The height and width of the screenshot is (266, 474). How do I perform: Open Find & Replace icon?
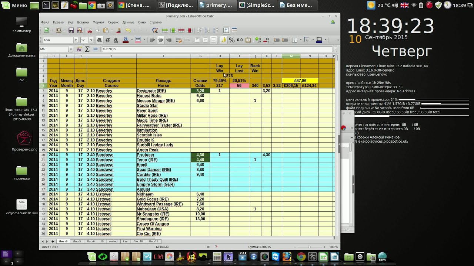[155, 30]
